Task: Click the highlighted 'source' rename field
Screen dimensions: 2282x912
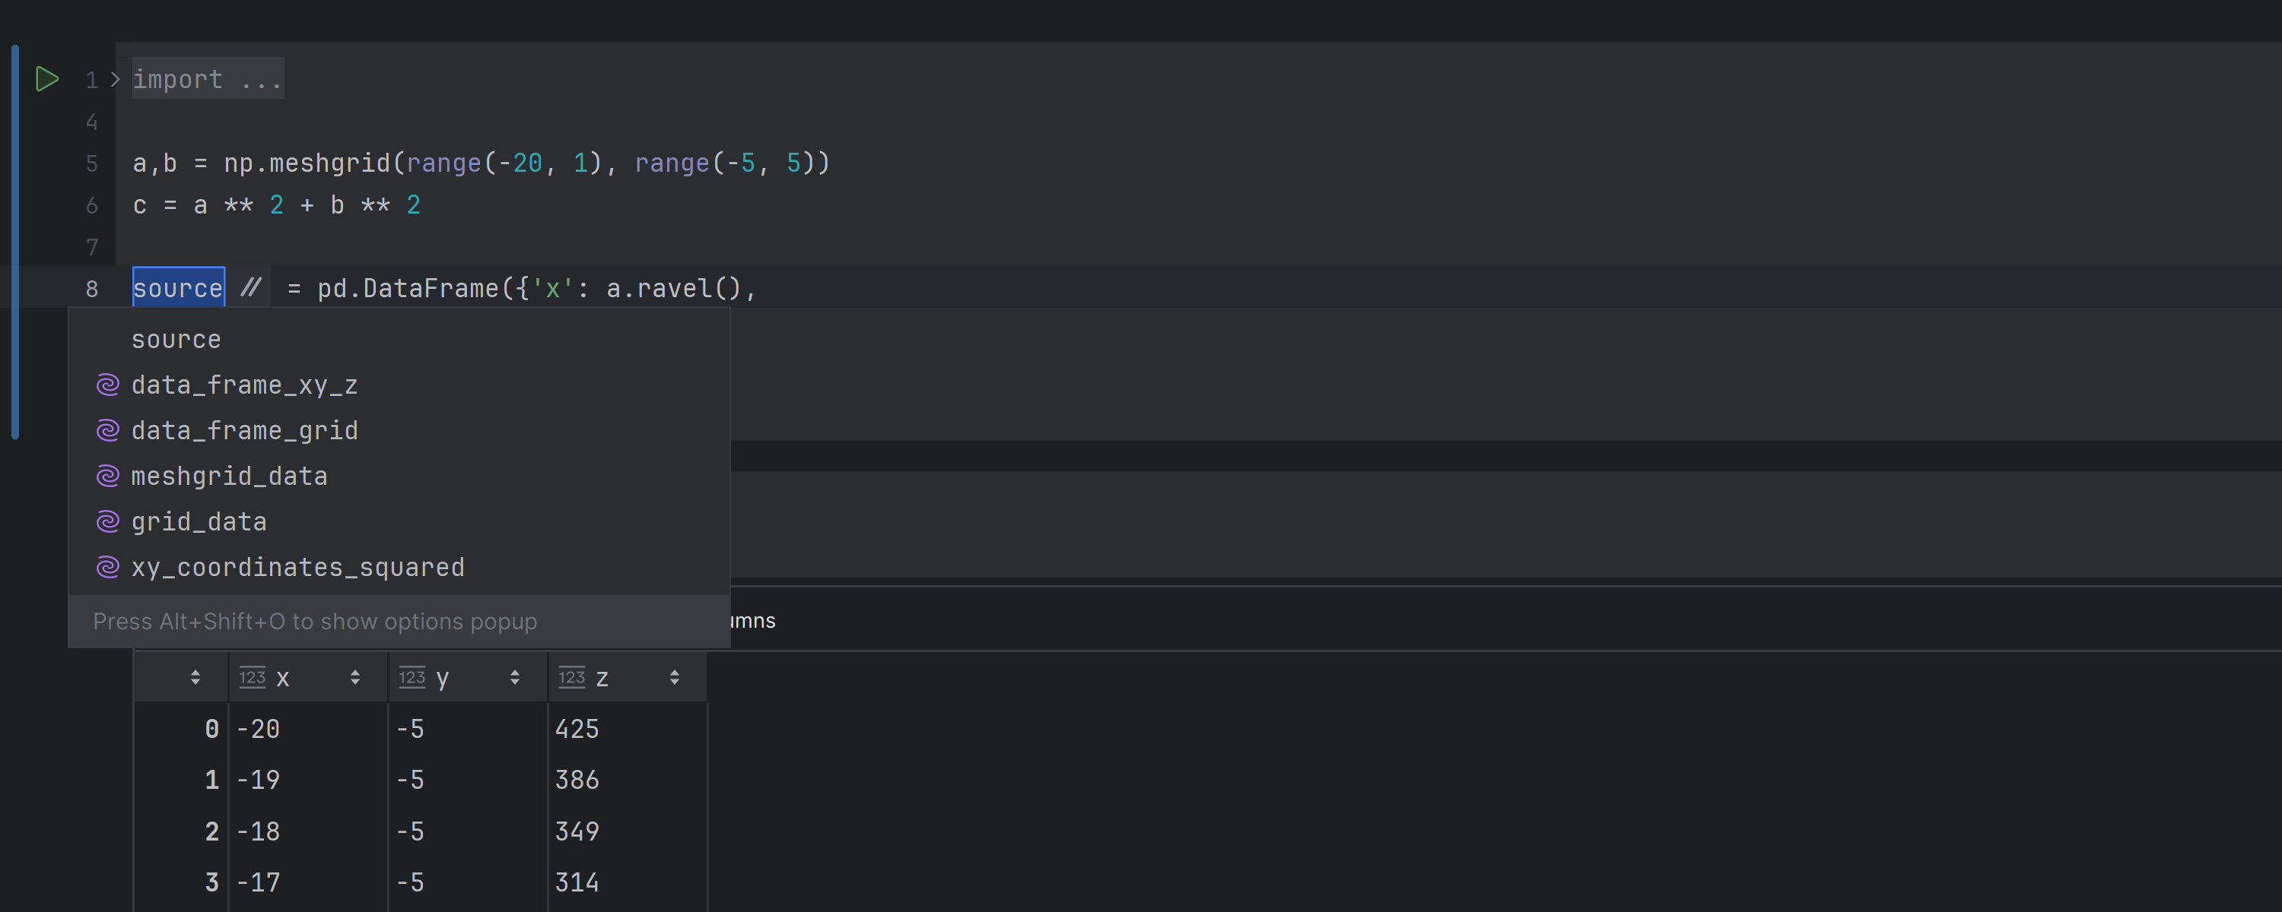Action: tap(178, 288)
